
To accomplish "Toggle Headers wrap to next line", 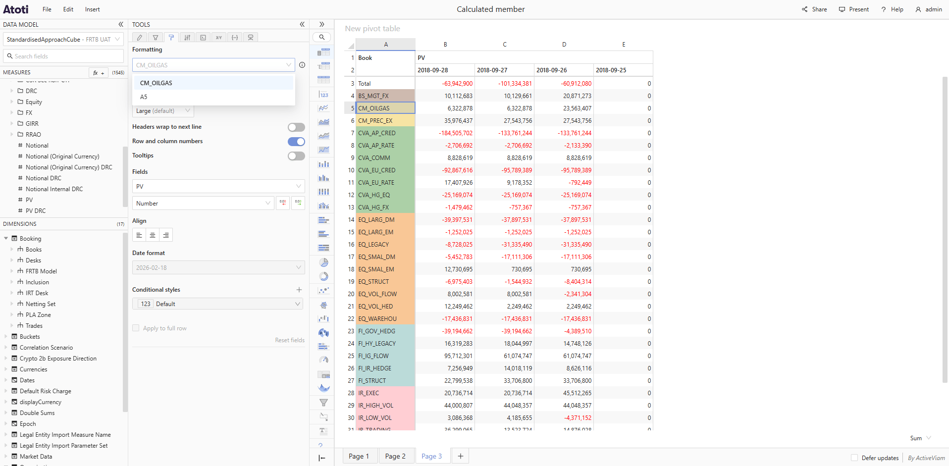I will click(x=296, y=127).
